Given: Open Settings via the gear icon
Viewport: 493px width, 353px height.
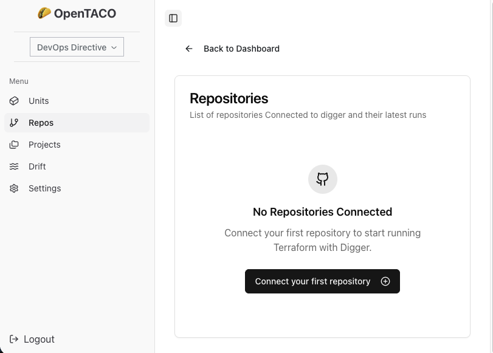Looking at the screenshot, I should [14, 188].
